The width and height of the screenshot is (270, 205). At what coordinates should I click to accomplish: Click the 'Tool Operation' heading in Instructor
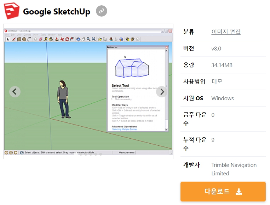(x=120, y=97)
